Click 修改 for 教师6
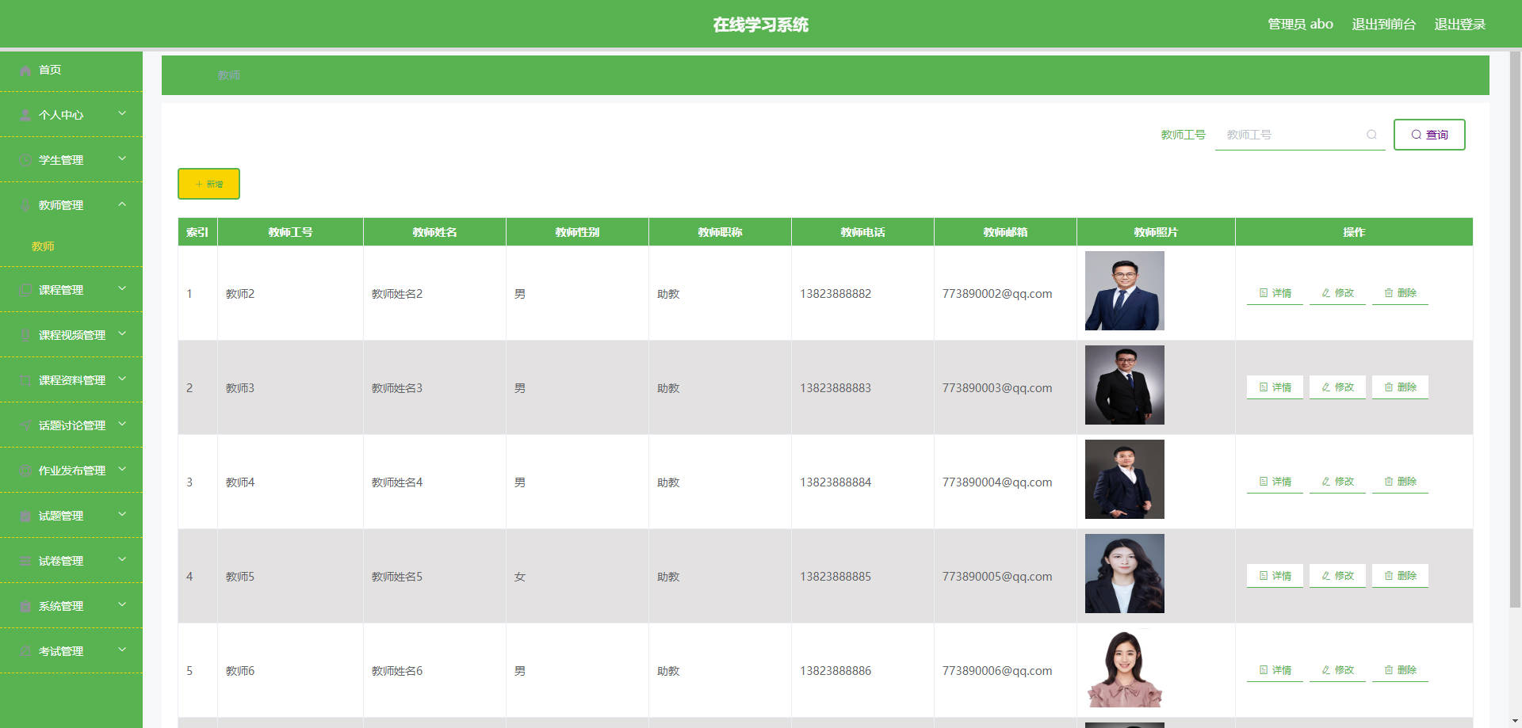 1337,670
